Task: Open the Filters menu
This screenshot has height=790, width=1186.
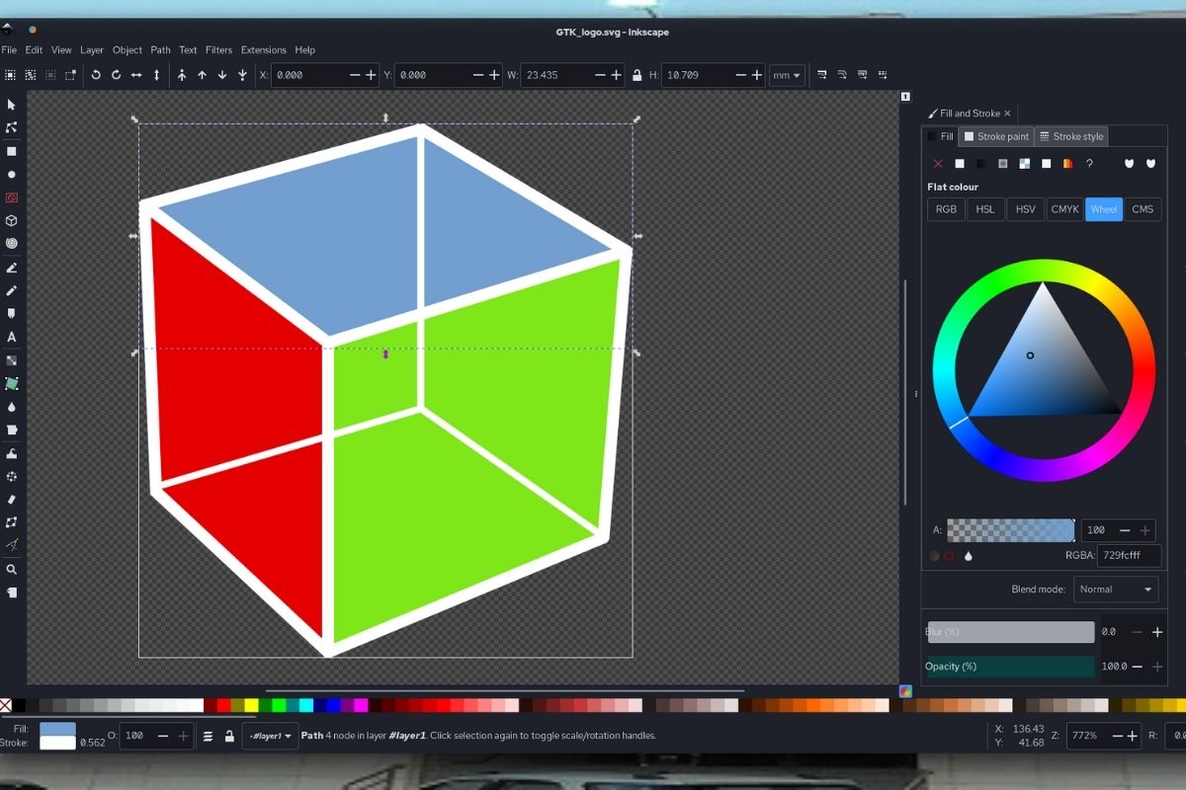Action: coord(218,49)
